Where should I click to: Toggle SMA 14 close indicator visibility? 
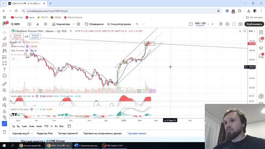pyautogui.click(x=27, y=50)
